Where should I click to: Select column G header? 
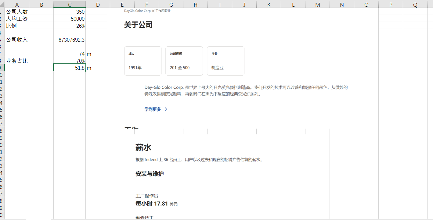click(x=171, y=4)
